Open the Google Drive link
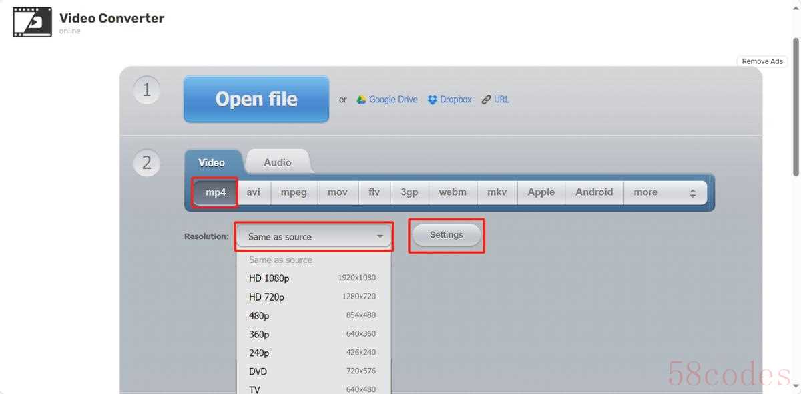The height and width of the screenshot is (394, 801). 393,100
